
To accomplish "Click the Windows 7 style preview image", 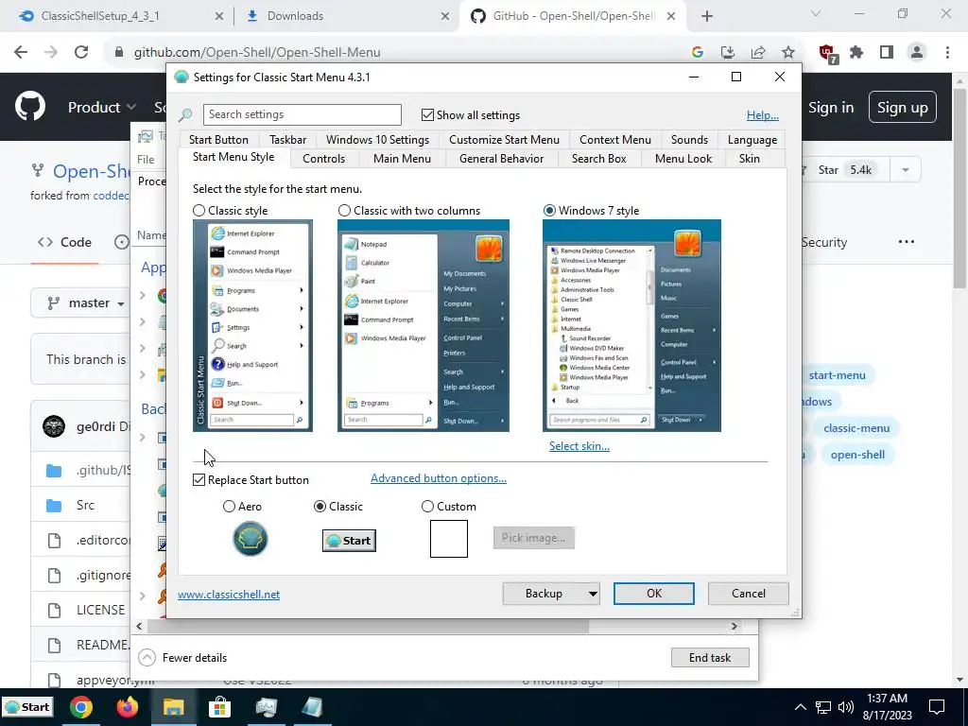I will (631, 325).
